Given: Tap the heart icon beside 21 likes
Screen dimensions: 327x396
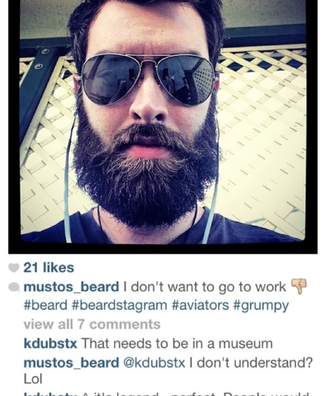Looking at the screenshot, I should tap(14, 268).
